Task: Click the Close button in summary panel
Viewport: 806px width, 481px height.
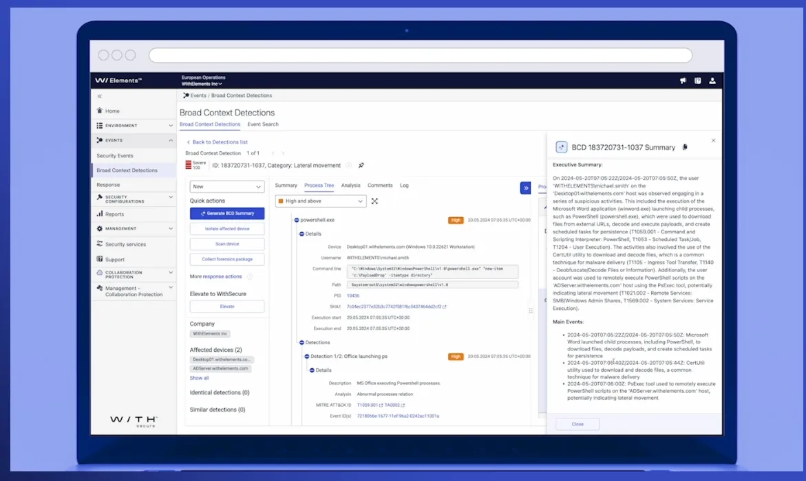Action: (577, 425)
